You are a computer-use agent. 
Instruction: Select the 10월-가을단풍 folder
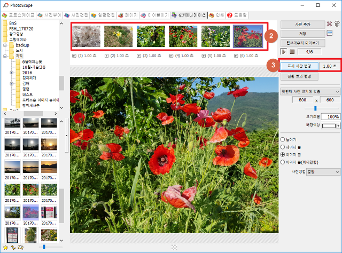tap(34, 67)
